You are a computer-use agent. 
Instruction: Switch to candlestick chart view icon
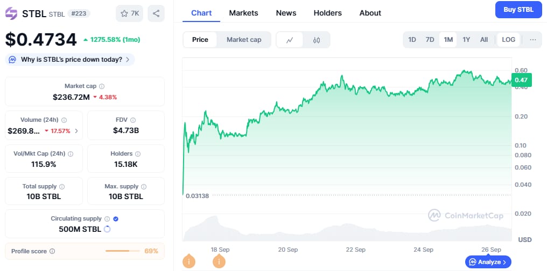[317, 40]
